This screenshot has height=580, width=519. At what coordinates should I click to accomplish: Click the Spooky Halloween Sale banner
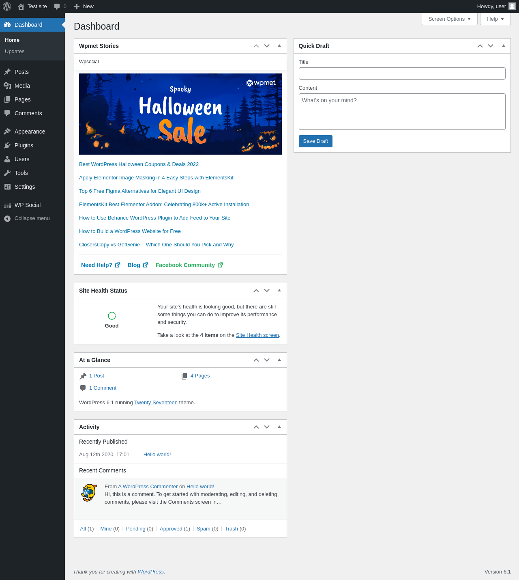click(x=180, y=114)
